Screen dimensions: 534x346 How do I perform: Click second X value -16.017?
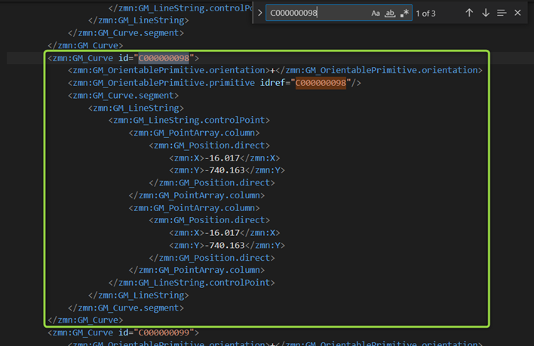(222, 233)
